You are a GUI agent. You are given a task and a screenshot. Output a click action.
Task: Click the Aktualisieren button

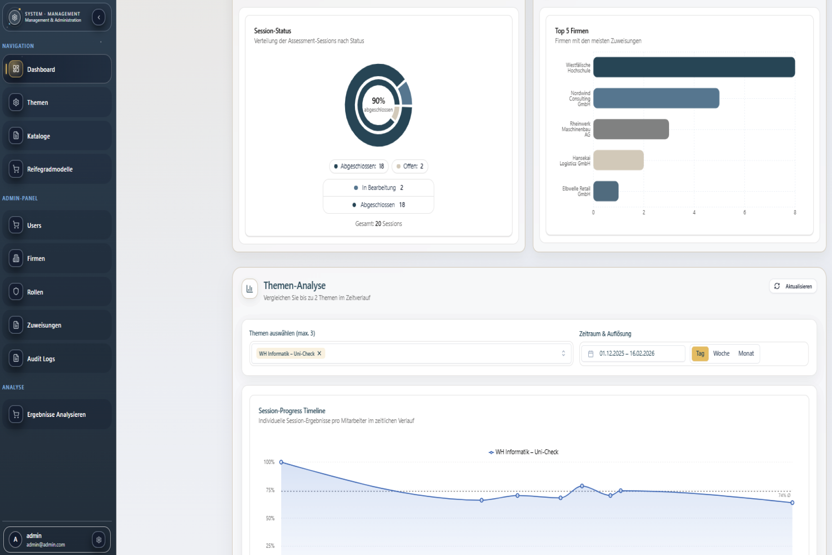tap(793, 286)
